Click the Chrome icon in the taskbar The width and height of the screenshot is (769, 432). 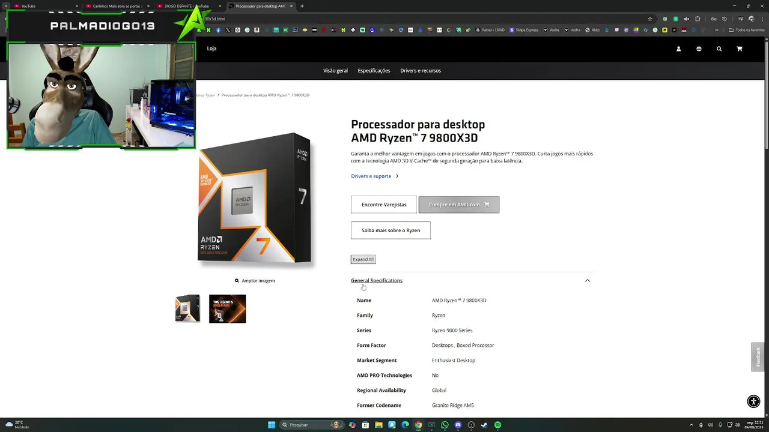[x=418, y=425]
